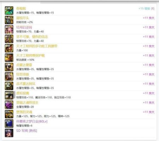
Task: Click the small gray handle beside 虚拟视镜 icon
Action: 14,95
